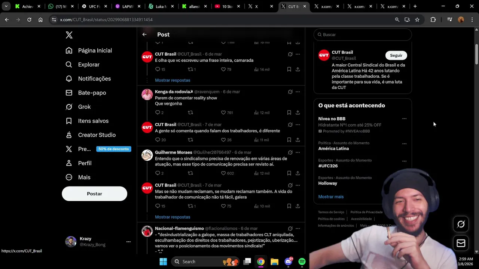Open floating messages envelope button
479x269 pixels.
[461, 243]
